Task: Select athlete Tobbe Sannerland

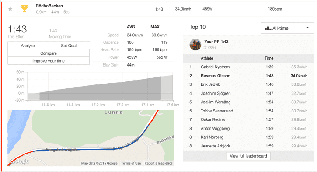Action: click(217, 111)
